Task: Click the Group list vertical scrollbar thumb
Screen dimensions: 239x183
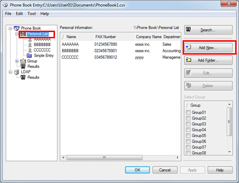Action: 229,122
